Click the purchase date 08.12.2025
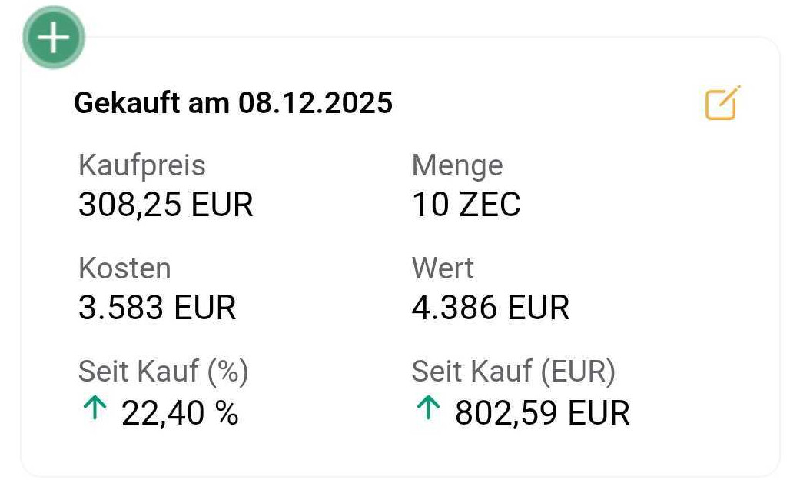Image resolution: width=800 pixels, height=490 pixels. pos(315,102)
